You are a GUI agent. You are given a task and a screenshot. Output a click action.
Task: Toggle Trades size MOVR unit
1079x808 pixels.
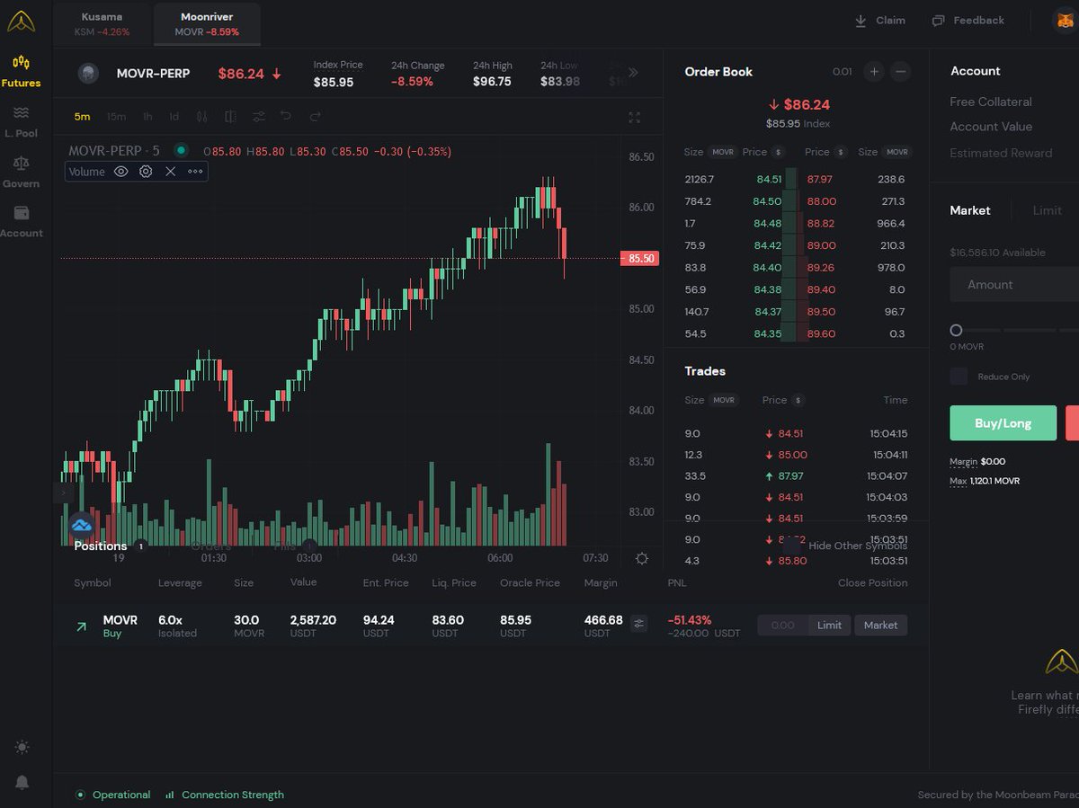click(x=723, y=400)
